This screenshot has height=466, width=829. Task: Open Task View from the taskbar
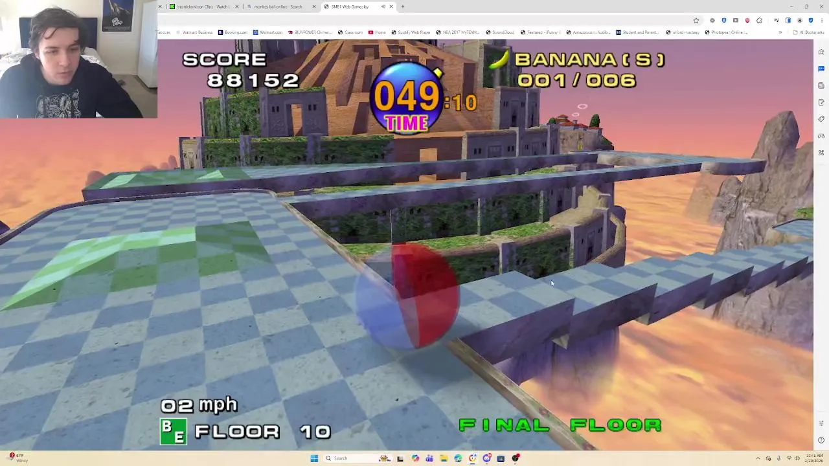tap(400, 458)
